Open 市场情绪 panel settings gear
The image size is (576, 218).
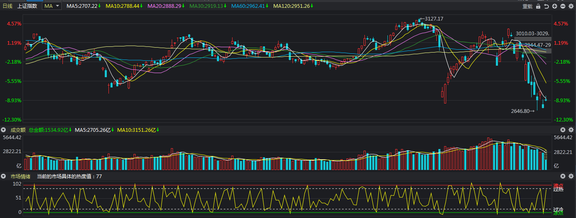click(571, 176)
